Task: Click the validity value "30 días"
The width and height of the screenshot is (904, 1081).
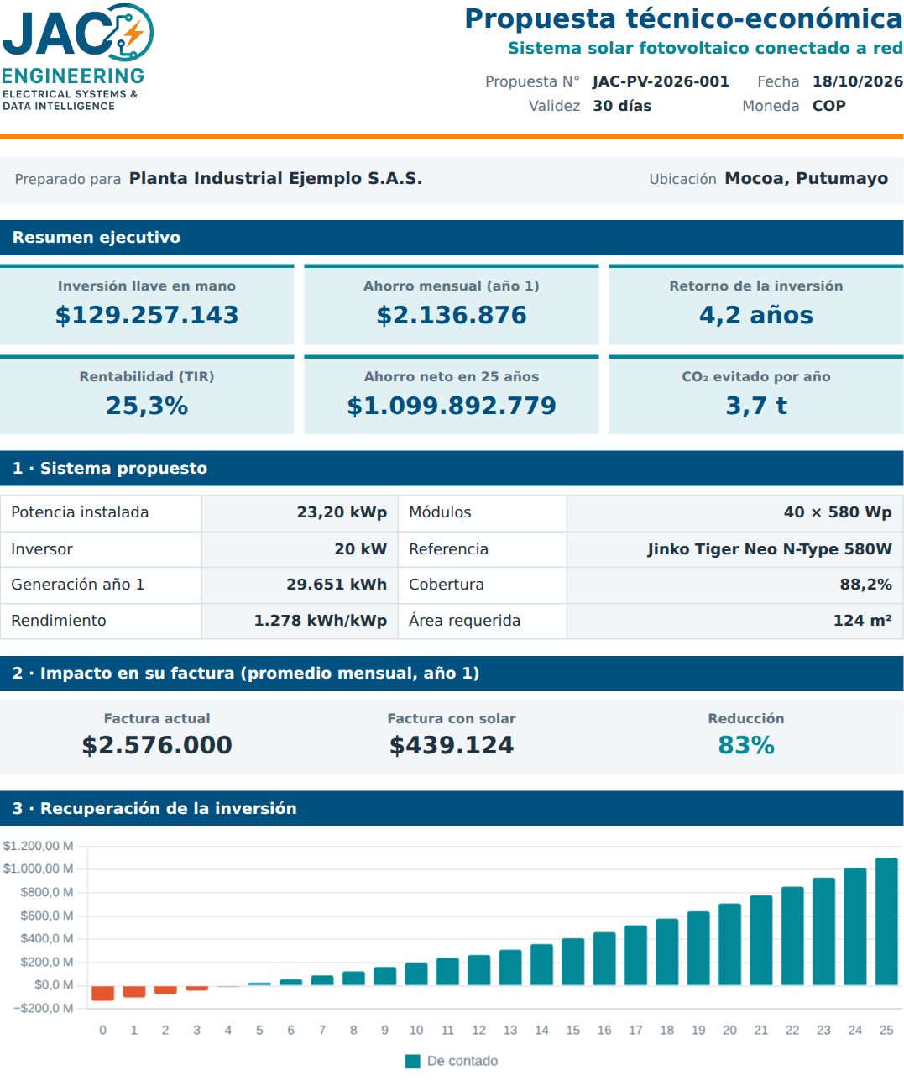Action: [622, 106]
